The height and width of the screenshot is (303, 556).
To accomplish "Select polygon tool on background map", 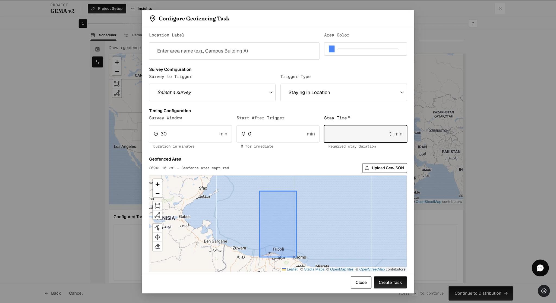I will [117, 93].
